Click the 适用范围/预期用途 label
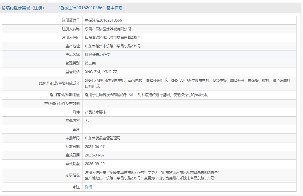Viewport: 303px width, 196px height. click(65, 95)
